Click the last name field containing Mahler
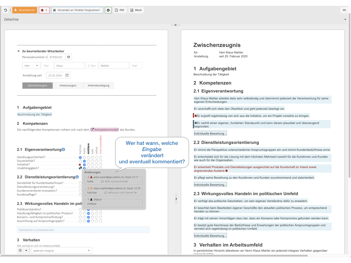The height and width of the screenshot is (263, 351). click(114, 65)
